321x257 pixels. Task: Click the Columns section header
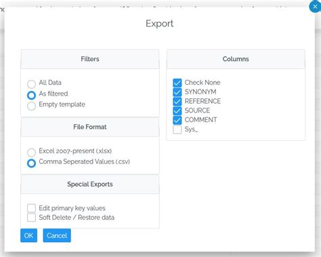(236, 59)
